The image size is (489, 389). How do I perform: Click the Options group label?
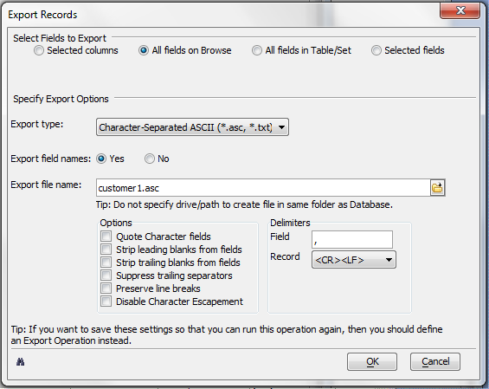(116, 223)
